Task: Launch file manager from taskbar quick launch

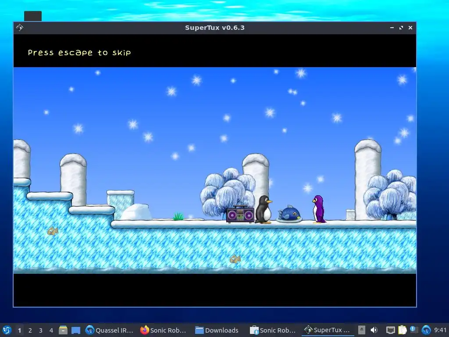Action: [x=63, y=330]
